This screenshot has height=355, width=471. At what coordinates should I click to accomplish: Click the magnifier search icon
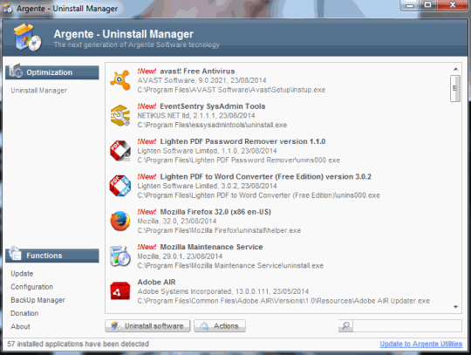tap(345, 325)
